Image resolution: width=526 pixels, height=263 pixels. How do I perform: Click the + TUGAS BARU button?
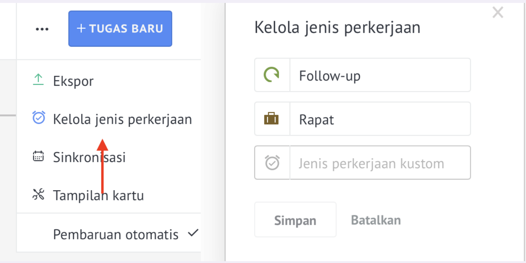click(120, 29)
